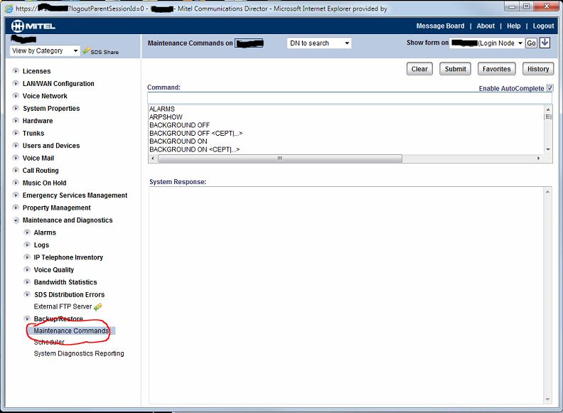Viewport: 563px width, 413px height.
Task: Expand the Backup/Restore subcategory
Action: (27, 318)
